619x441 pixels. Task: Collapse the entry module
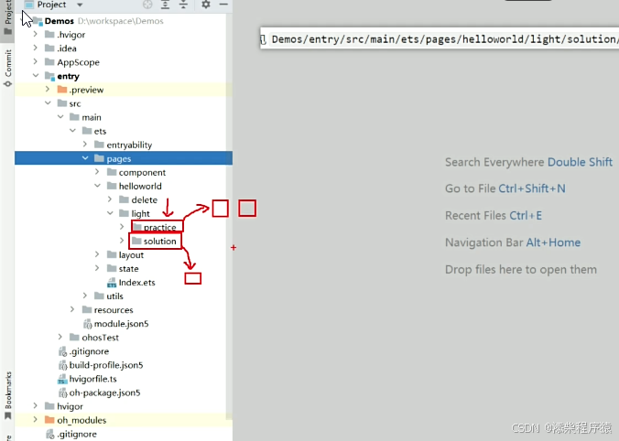tap(36, 76)
